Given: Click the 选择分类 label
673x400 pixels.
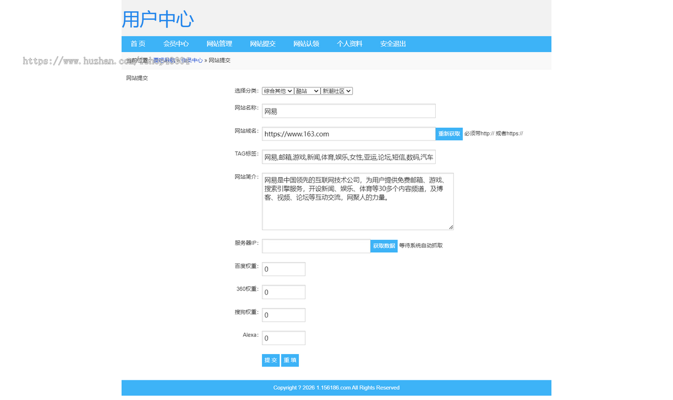Looking at the screenshot, I should click(x=247, y=91).
